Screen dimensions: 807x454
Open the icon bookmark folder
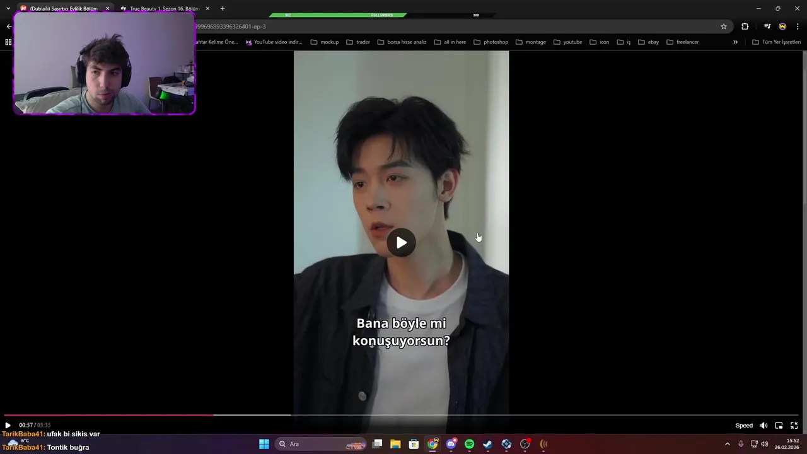tap(600, 42)
